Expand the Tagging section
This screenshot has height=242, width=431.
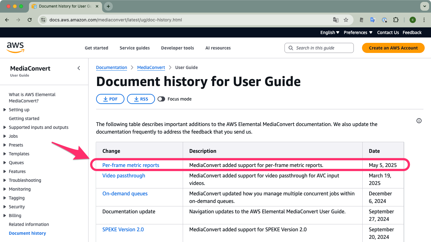tap(4, 198)
